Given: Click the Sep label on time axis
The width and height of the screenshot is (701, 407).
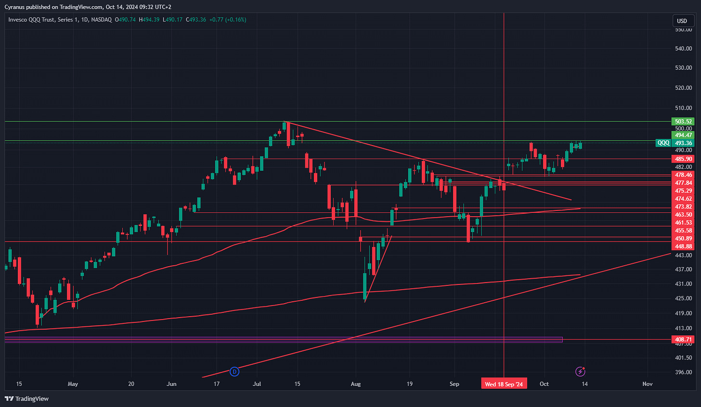Looking at the screenshot, I should [x=454, y=384].
